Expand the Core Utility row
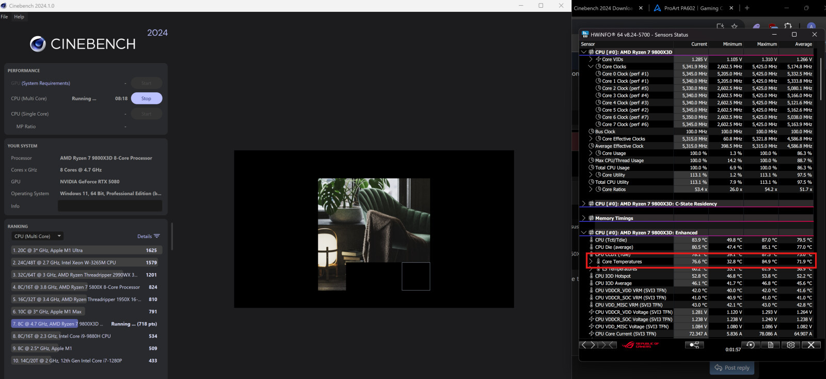Image resolution: width=826 pixels, height=379 pixels. [x=591, y=175]
